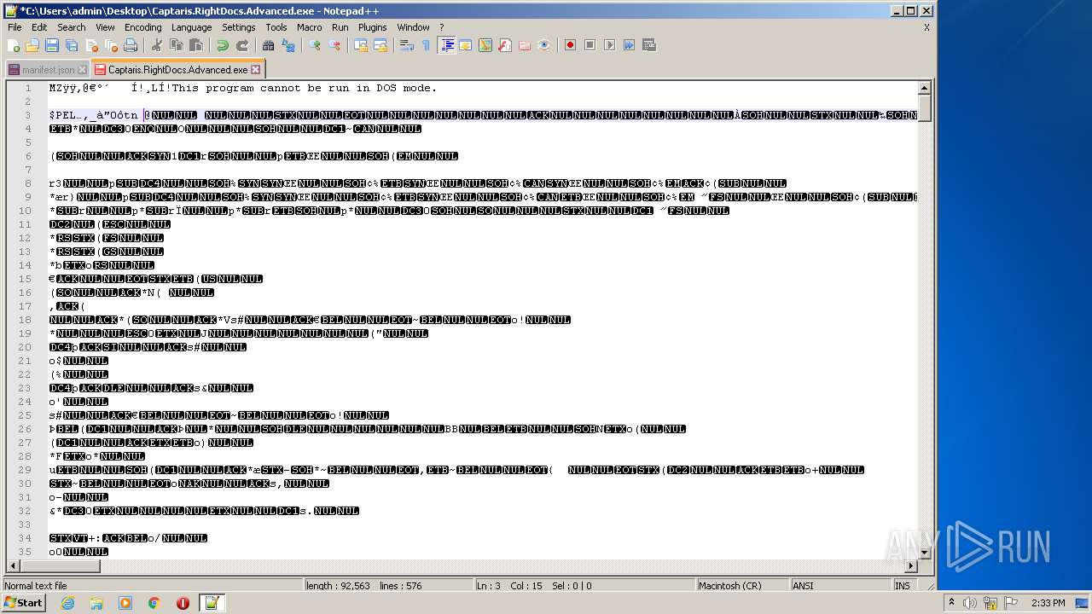Toggle word wrap from toolbar
This screenshot has width=1092, height=614.
pos(406,45)
